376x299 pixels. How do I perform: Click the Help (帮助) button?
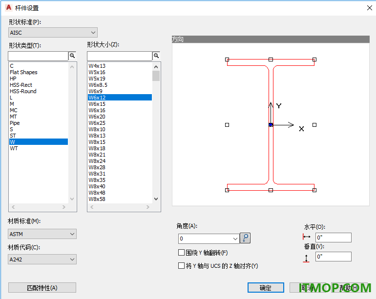coord(349,288)
